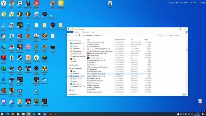Switch to the Home ribbon tab
This screenshot has width=206, height=116.
coord(77,32)
